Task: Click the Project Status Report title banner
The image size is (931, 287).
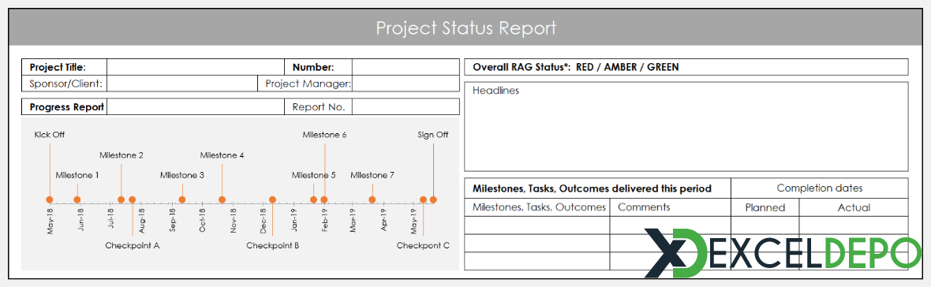Action: [466, 28]
